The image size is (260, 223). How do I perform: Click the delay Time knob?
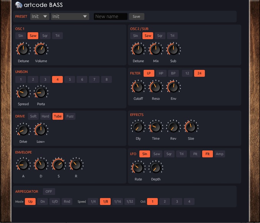pos(156,127)
